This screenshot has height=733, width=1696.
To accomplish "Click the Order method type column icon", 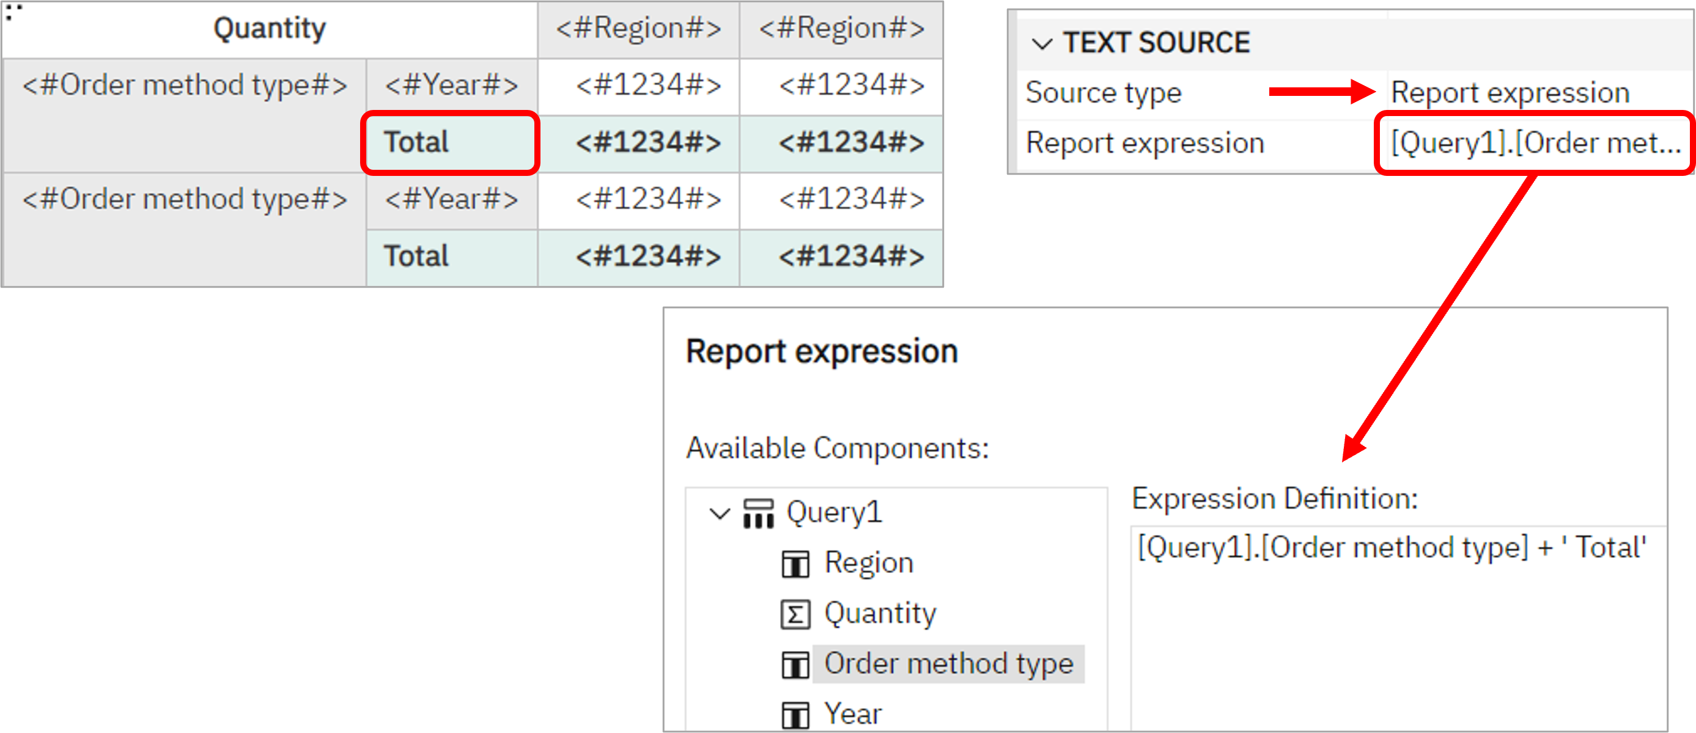I will [796, 664].
